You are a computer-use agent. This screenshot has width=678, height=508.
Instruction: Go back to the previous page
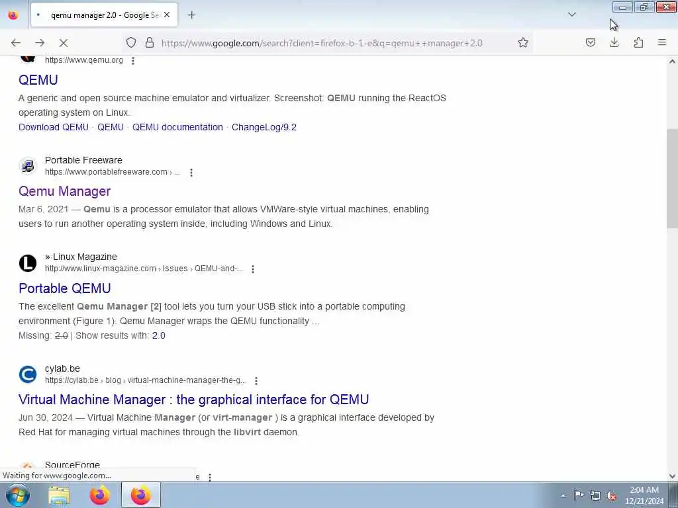[16, 43]
